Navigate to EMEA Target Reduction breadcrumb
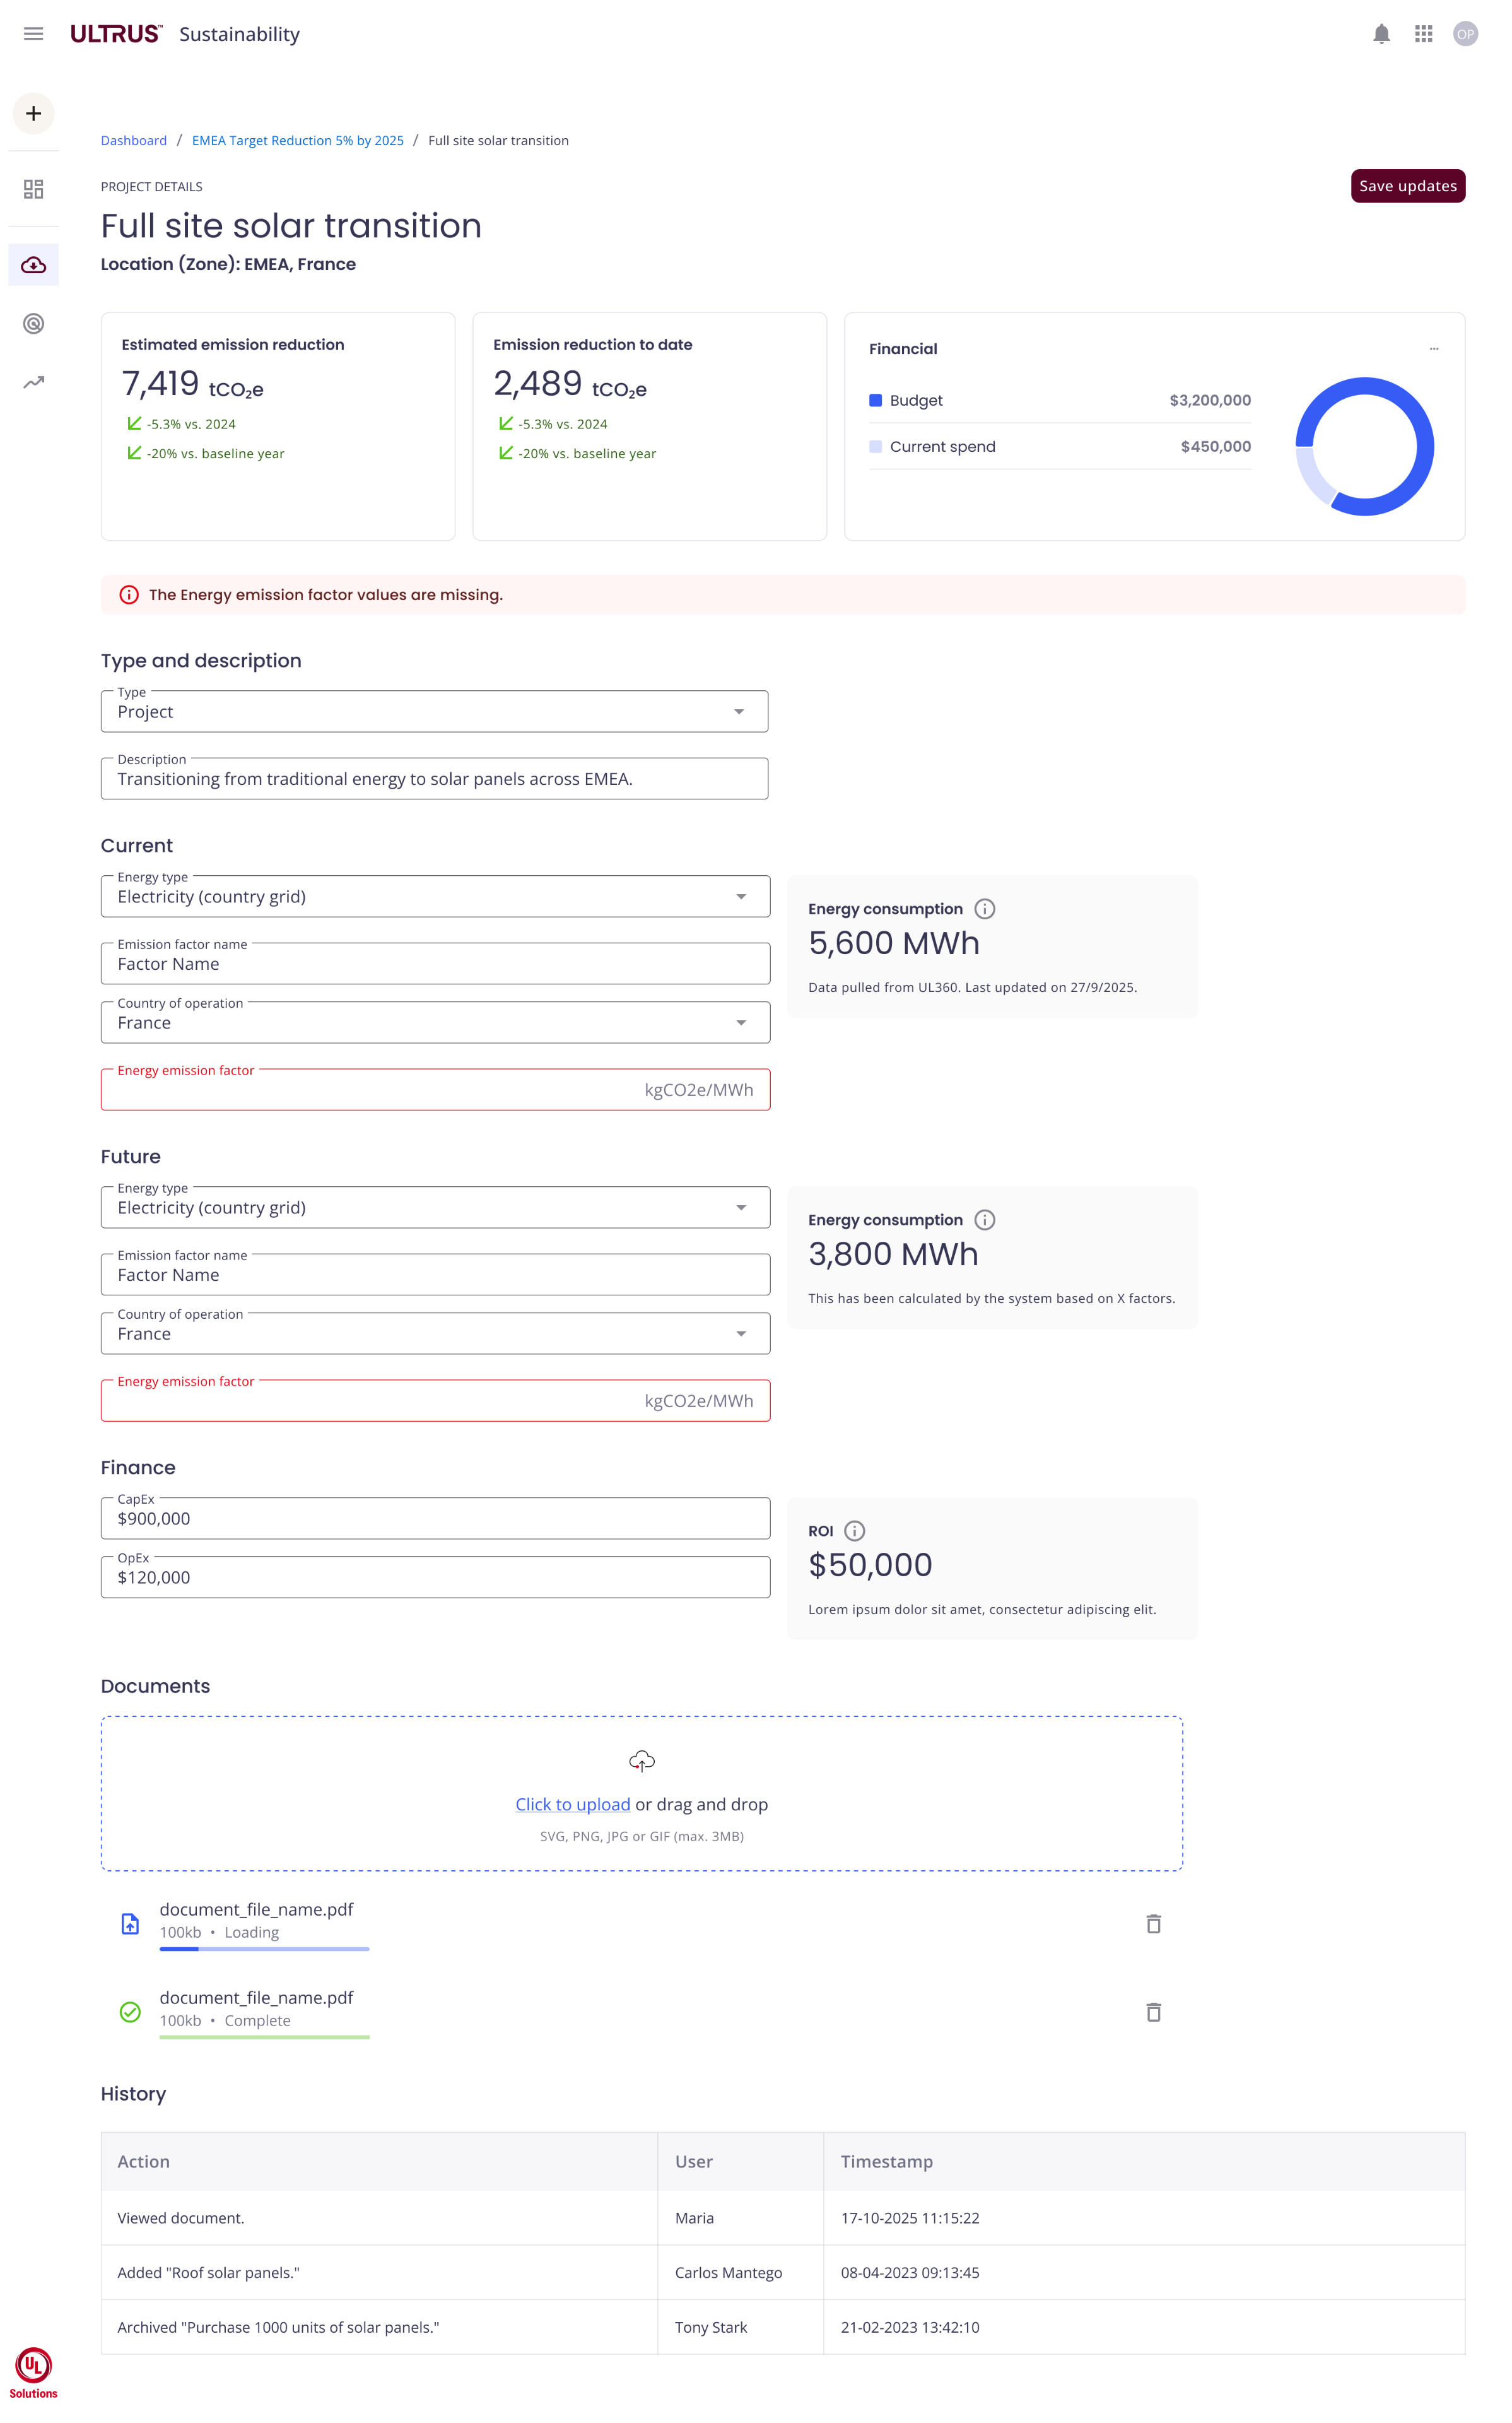The height and width of the screenshot is (2423, 1512). click(297, 140)
